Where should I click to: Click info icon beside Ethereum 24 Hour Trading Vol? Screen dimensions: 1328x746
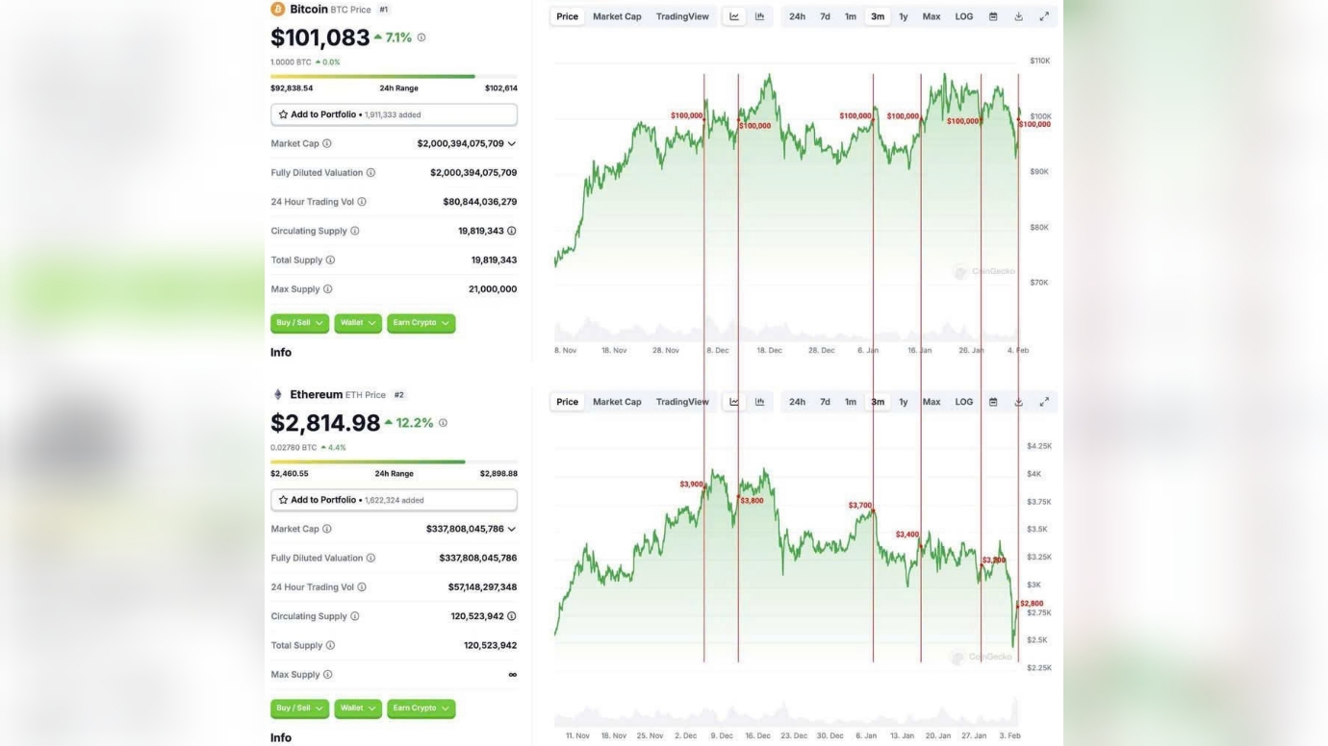coord(362,587)
